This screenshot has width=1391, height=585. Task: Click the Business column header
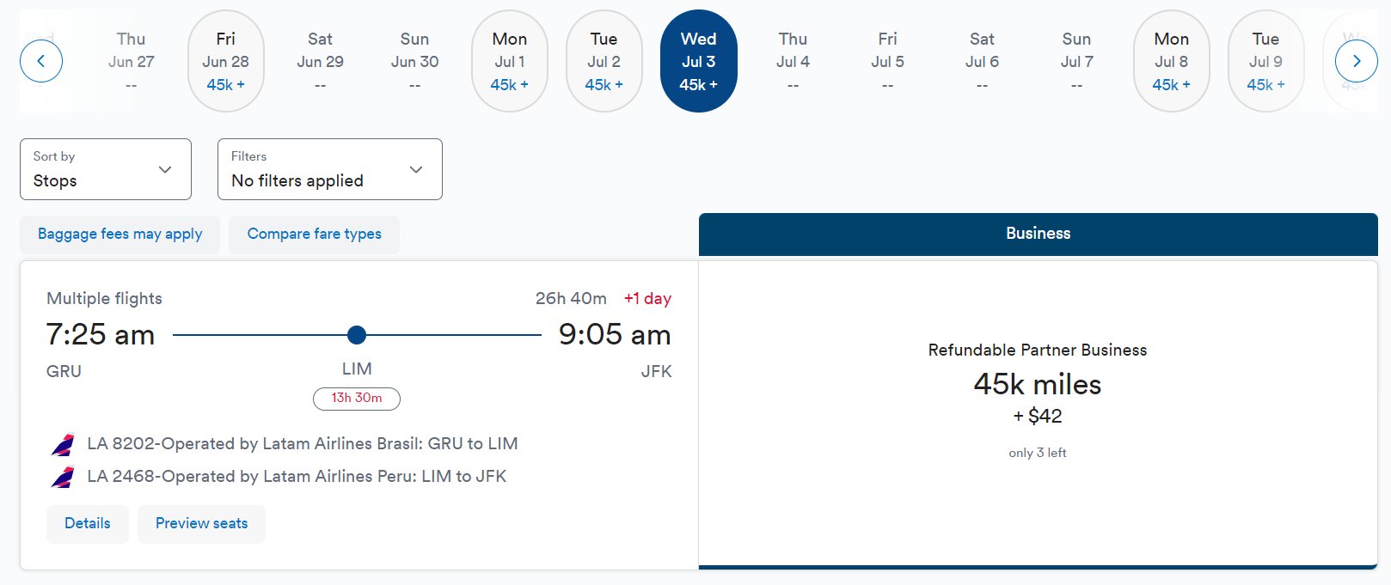tap(1039, 234)
